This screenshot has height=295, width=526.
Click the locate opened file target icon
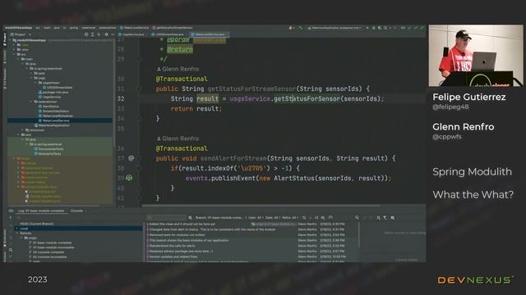click(86, 34)
